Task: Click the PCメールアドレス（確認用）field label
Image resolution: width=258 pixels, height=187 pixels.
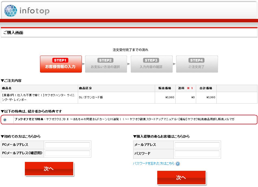Action: (22, 153)
